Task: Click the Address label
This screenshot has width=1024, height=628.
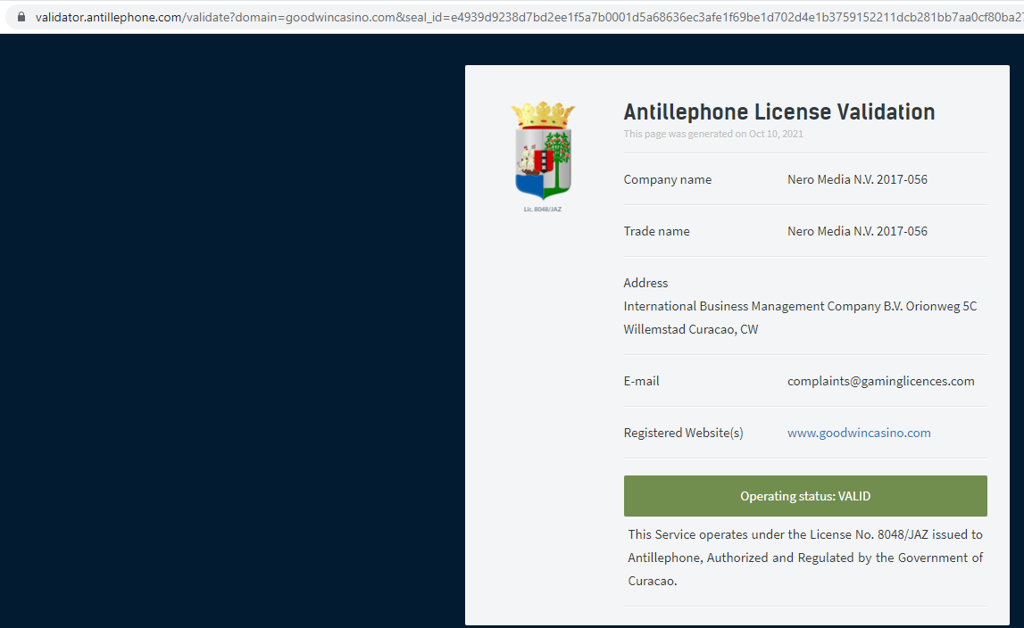Action: point(645,283)
